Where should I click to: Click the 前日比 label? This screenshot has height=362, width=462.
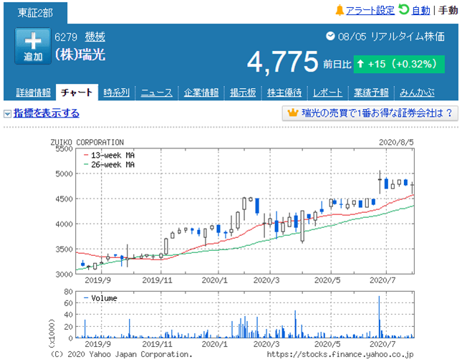[x=337, y=65]
